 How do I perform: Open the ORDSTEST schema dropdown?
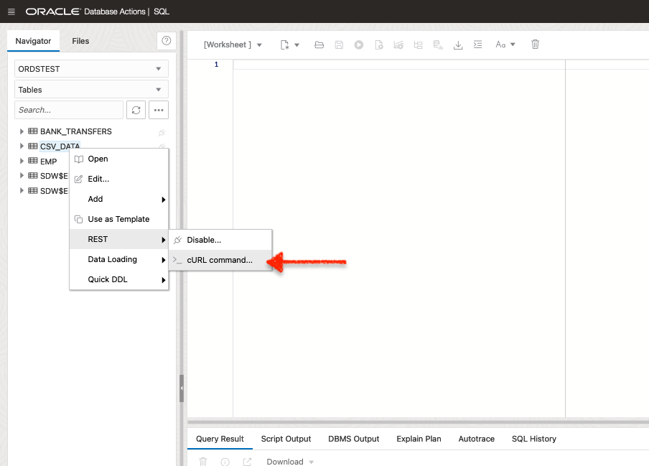point(91,69)
